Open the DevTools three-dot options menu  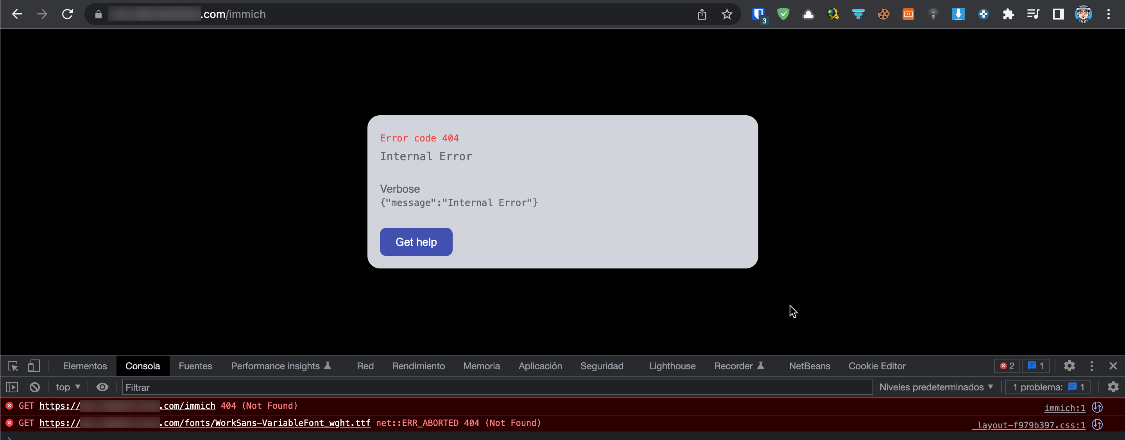click(x=1091, y=366)
